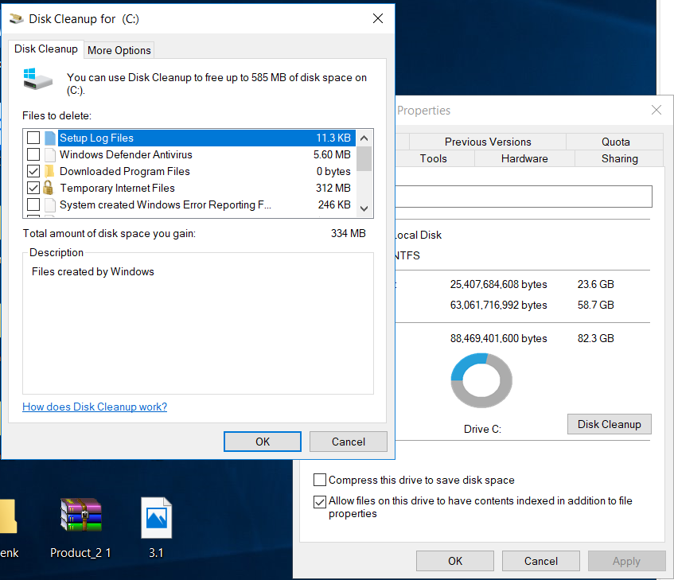This screenshot has width=674, height=580.
Task: Switch to the More Options tab
Action: point(119,50)
